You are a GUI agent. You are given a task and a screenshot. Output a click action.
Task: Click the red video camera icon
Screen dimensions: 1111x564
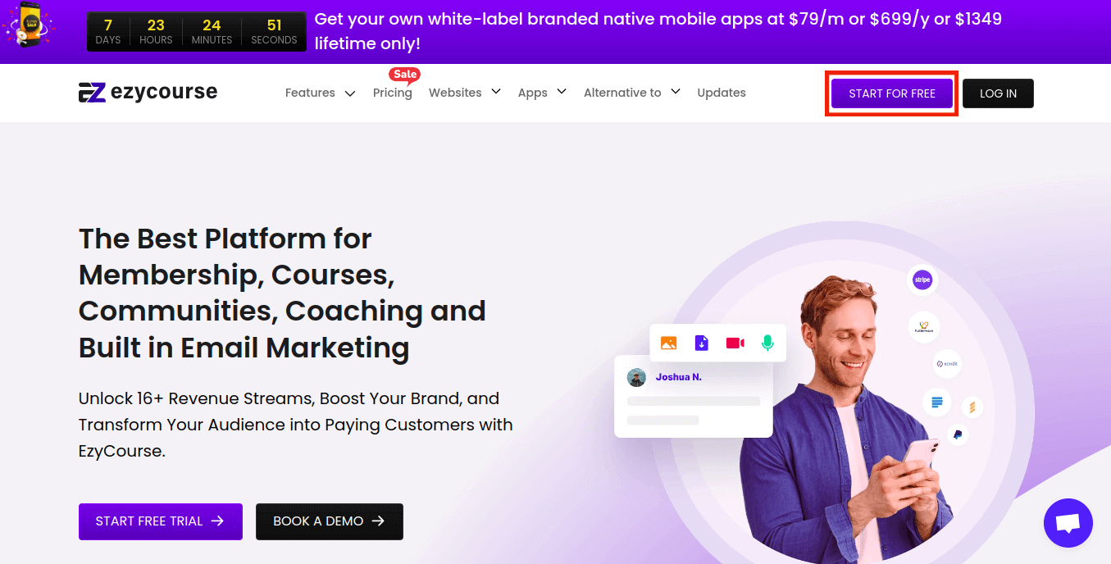(x=735, y=343)
